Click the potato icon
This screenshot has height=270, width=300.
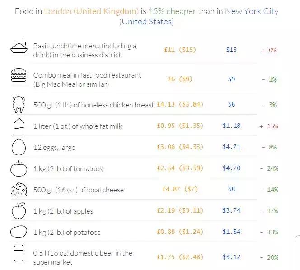click(18, 232)
